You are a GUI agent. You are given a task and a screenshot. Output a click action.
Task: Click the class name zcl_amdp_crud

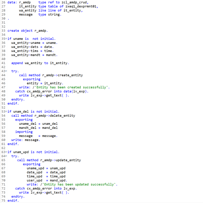coord(74,2)
